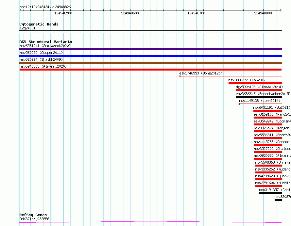291x226 pixels.
Task: Open variant nsv3066272 (Fan2017) label
Action: pyautogui.click(x=248, y=80)
